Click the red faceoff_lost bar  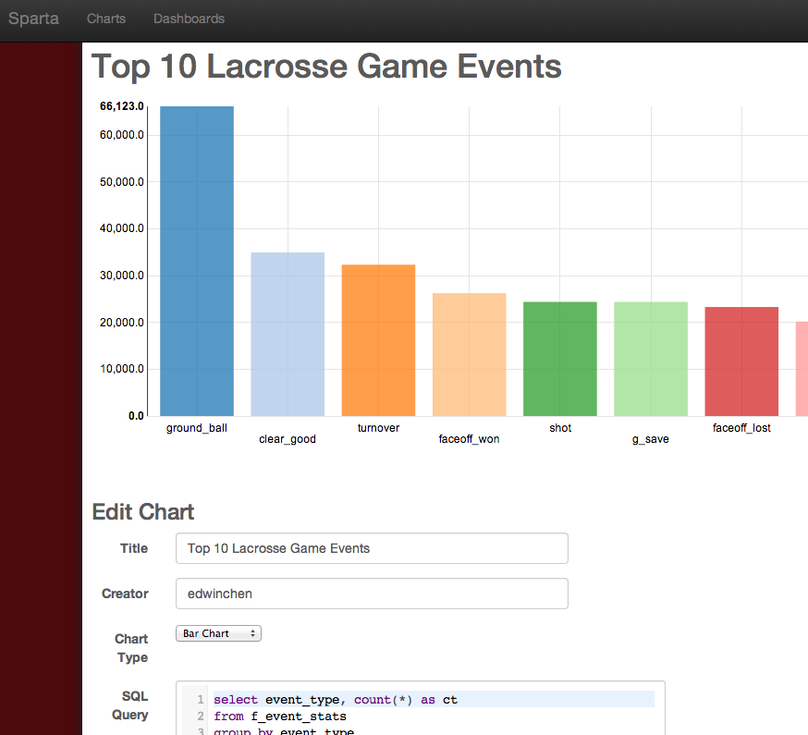point(741,361)
